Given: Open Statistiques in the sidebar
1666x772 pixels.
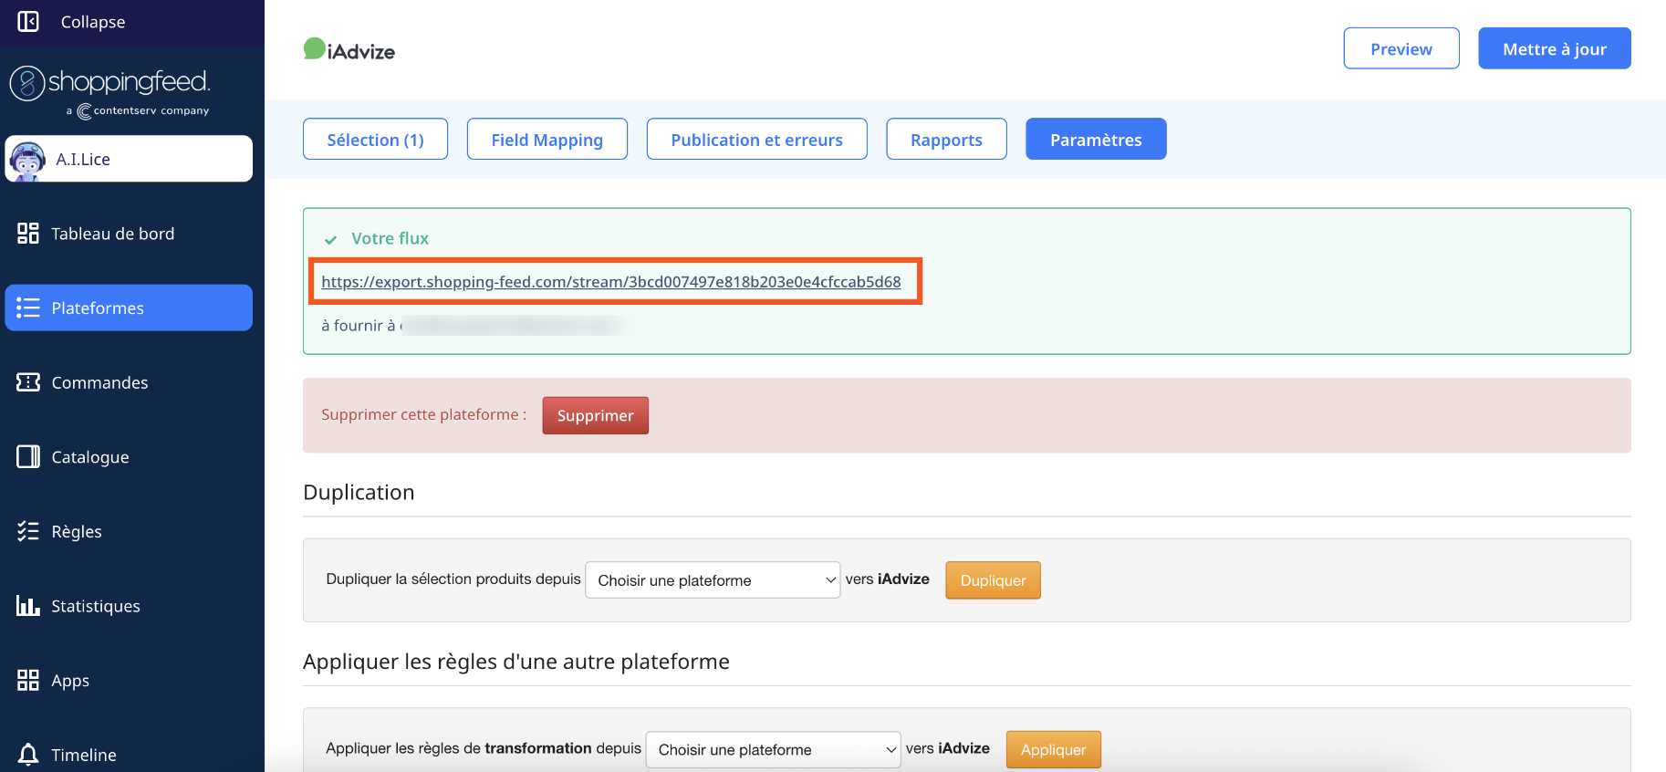Looking at the screenshot, I should [x=129, y=606].
